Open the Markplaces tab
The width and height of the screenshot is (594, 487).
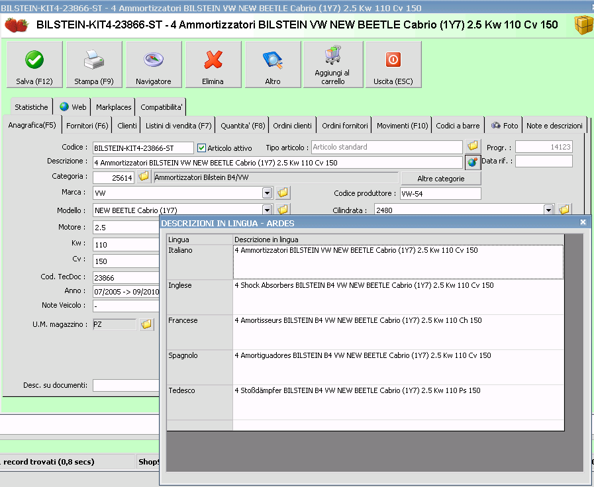114,107
